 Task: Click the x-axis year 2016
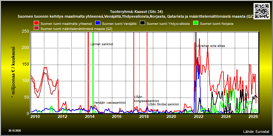tap(117, 116)
